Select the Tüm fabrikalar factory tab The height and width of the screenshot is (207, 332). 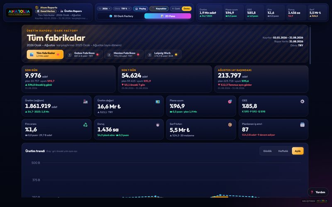[45, 55]
